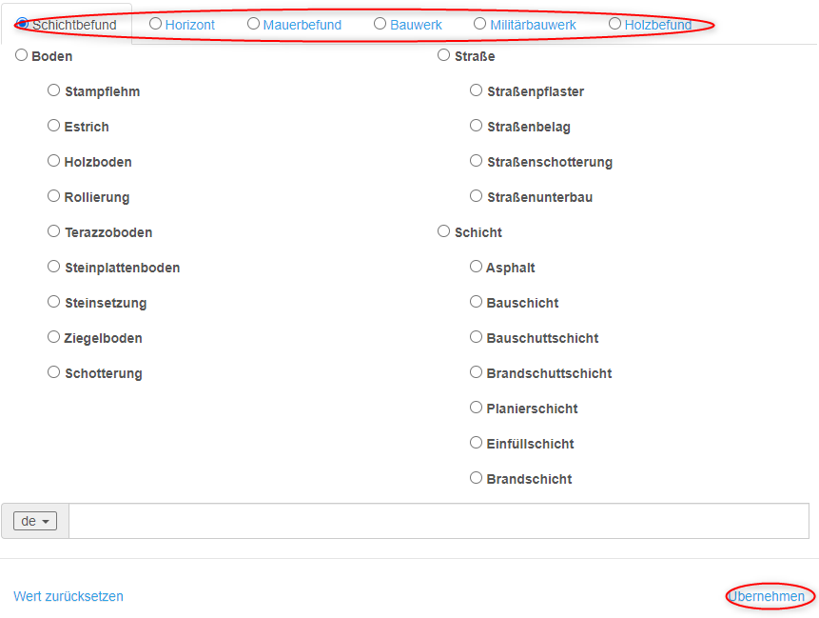The image size is (819, 618).
Task: Click the Wert zurücksetzen link
Action: tap(68, 596)
